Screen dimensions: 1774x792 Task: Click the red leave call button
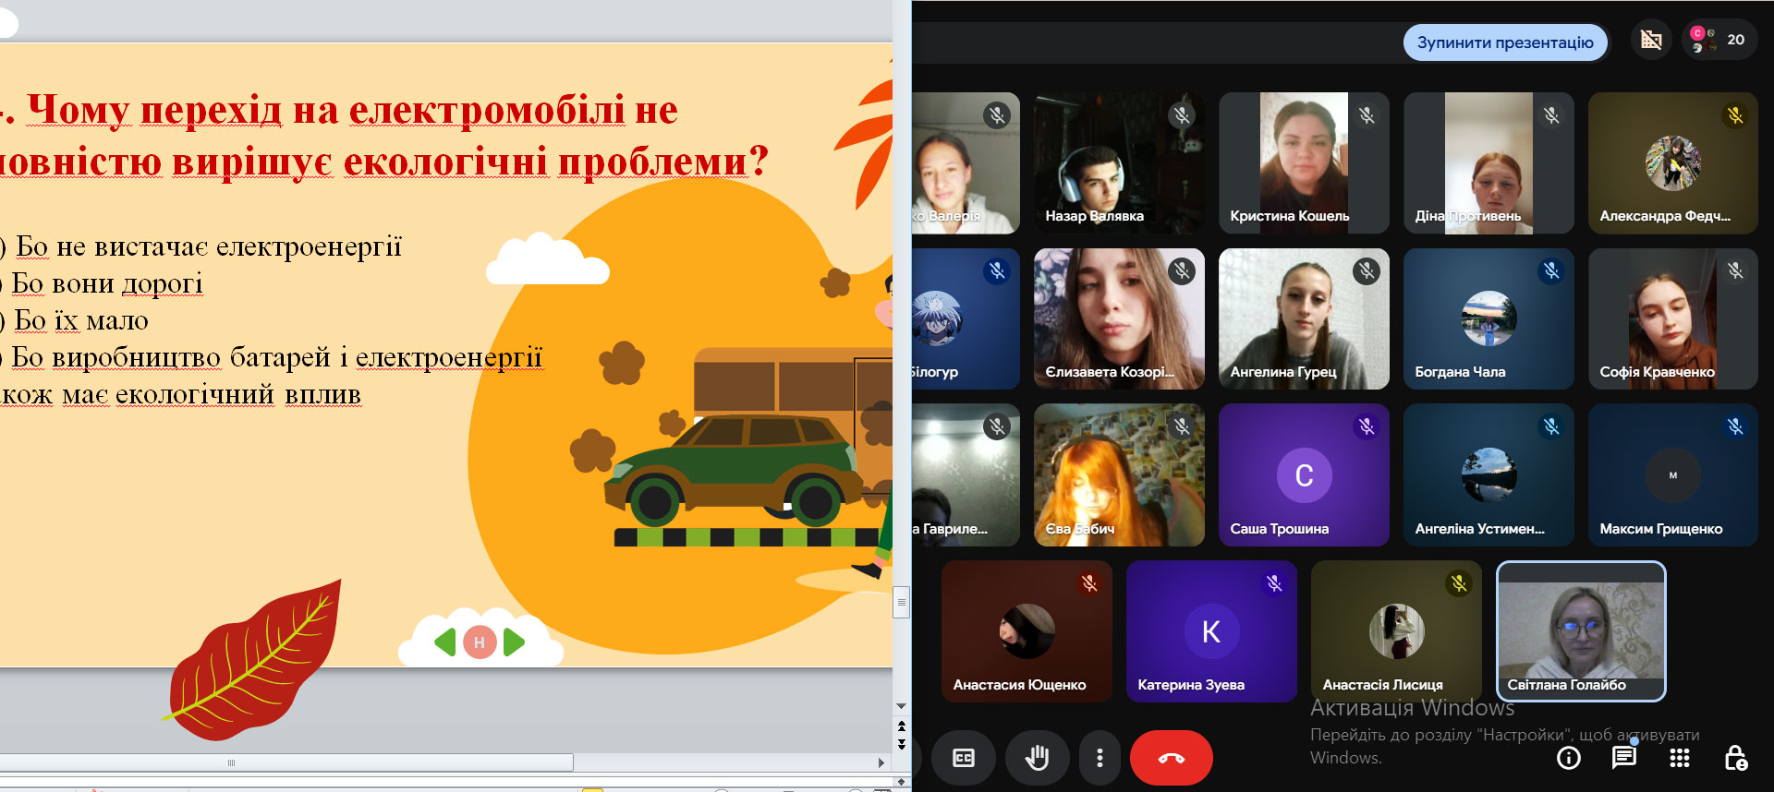click(x=1171, y=758)
